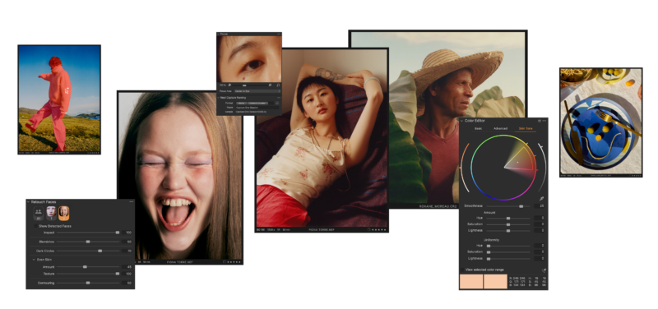Collapse the Focus panel
The width and height of the screenshot is (658, 309).
pos(219,34)
